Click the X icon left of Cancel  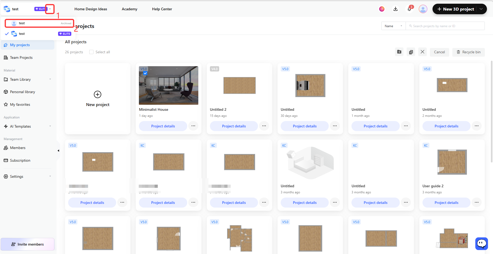click(x=422, y=52)
